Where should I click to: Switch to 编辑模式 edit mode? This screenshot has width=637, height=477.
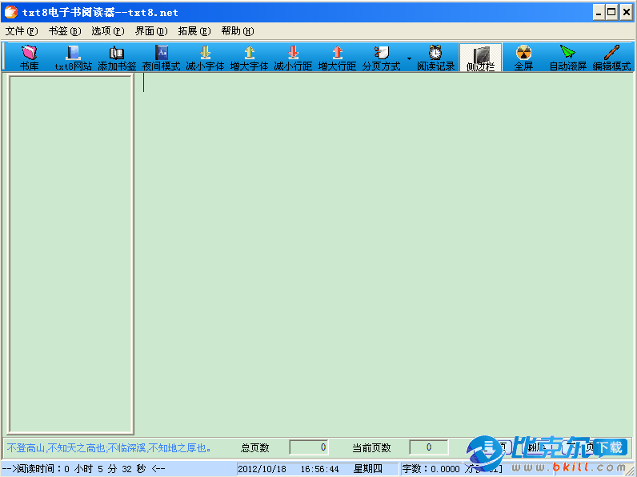coord(611,58)
